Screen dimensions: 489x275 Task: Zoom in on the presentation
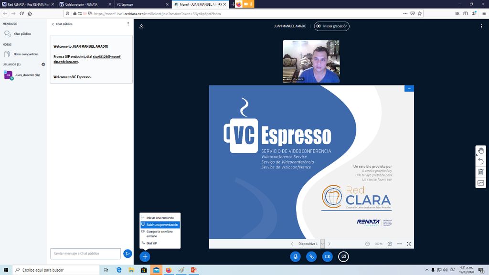coord(390,244)
